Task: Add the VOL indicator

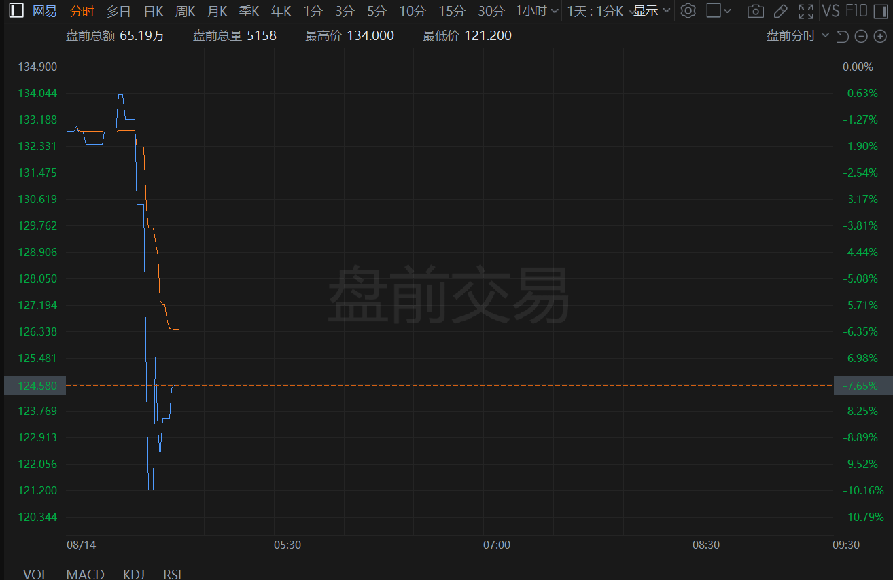Action: coord(35,575)
